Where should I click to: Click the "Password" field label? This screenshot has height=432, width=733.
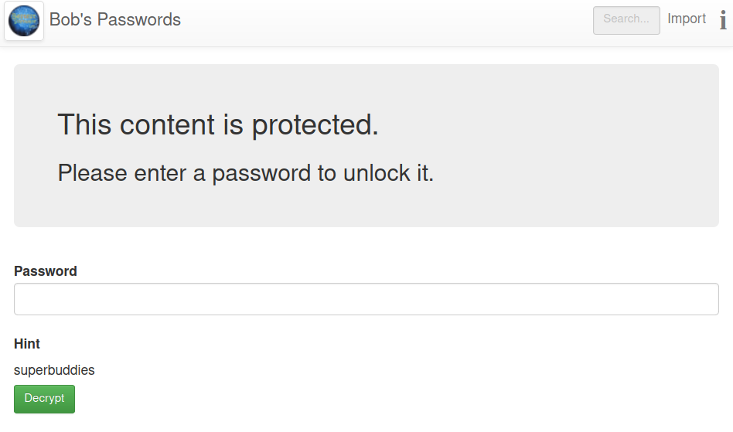click(x=46, y=271)
